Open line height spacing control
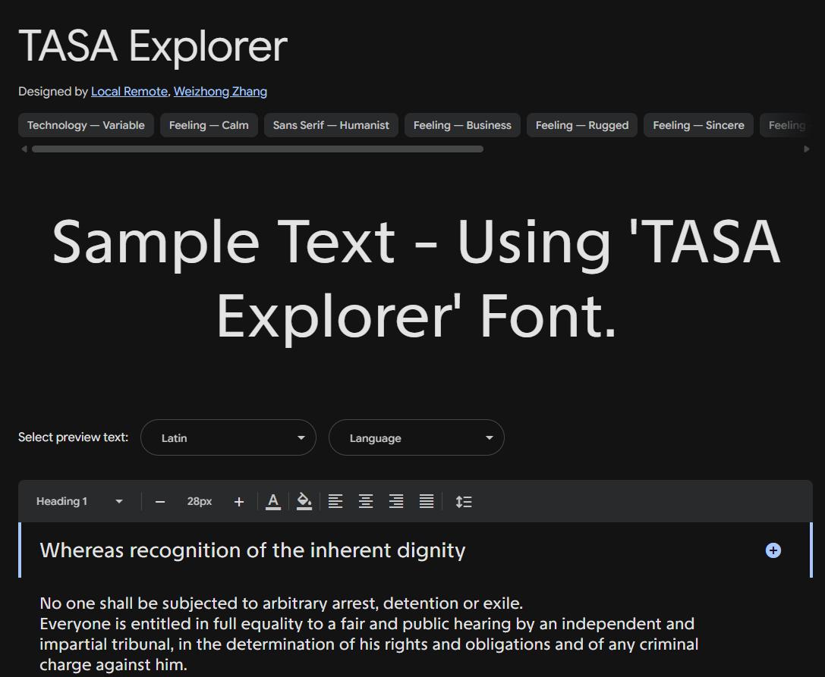Viewport: 825px width, 677px height. pyautogui.click(x=464, y=501)
